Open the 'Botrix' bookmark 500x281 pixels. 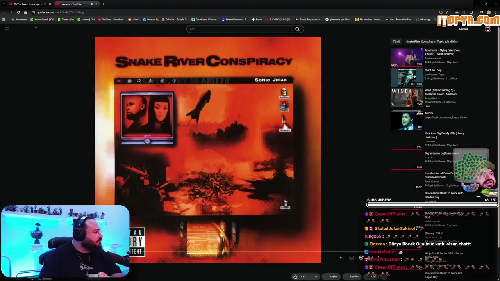pos(257,19)
